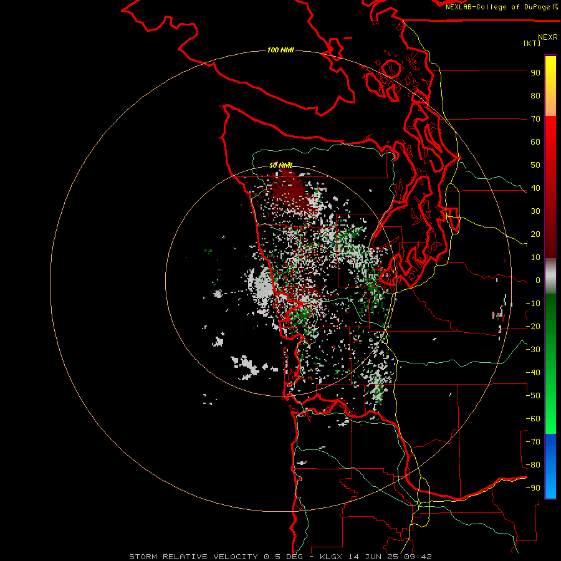The width and height of the screenshot is (561, 561).
Task: Click the -50 knot scale label
Action: [533, 396]
